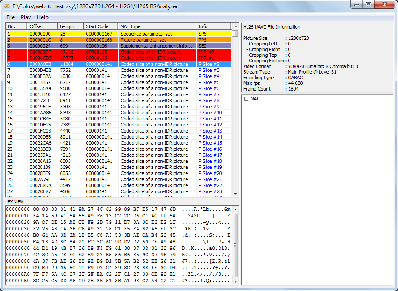Open the Help menu
The height and width of the screenshot is (291, 398).
click(42, 17)
